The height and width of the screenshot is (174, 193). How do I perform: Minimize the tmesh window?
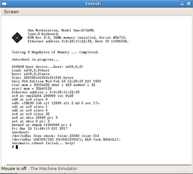click(182, 4)
